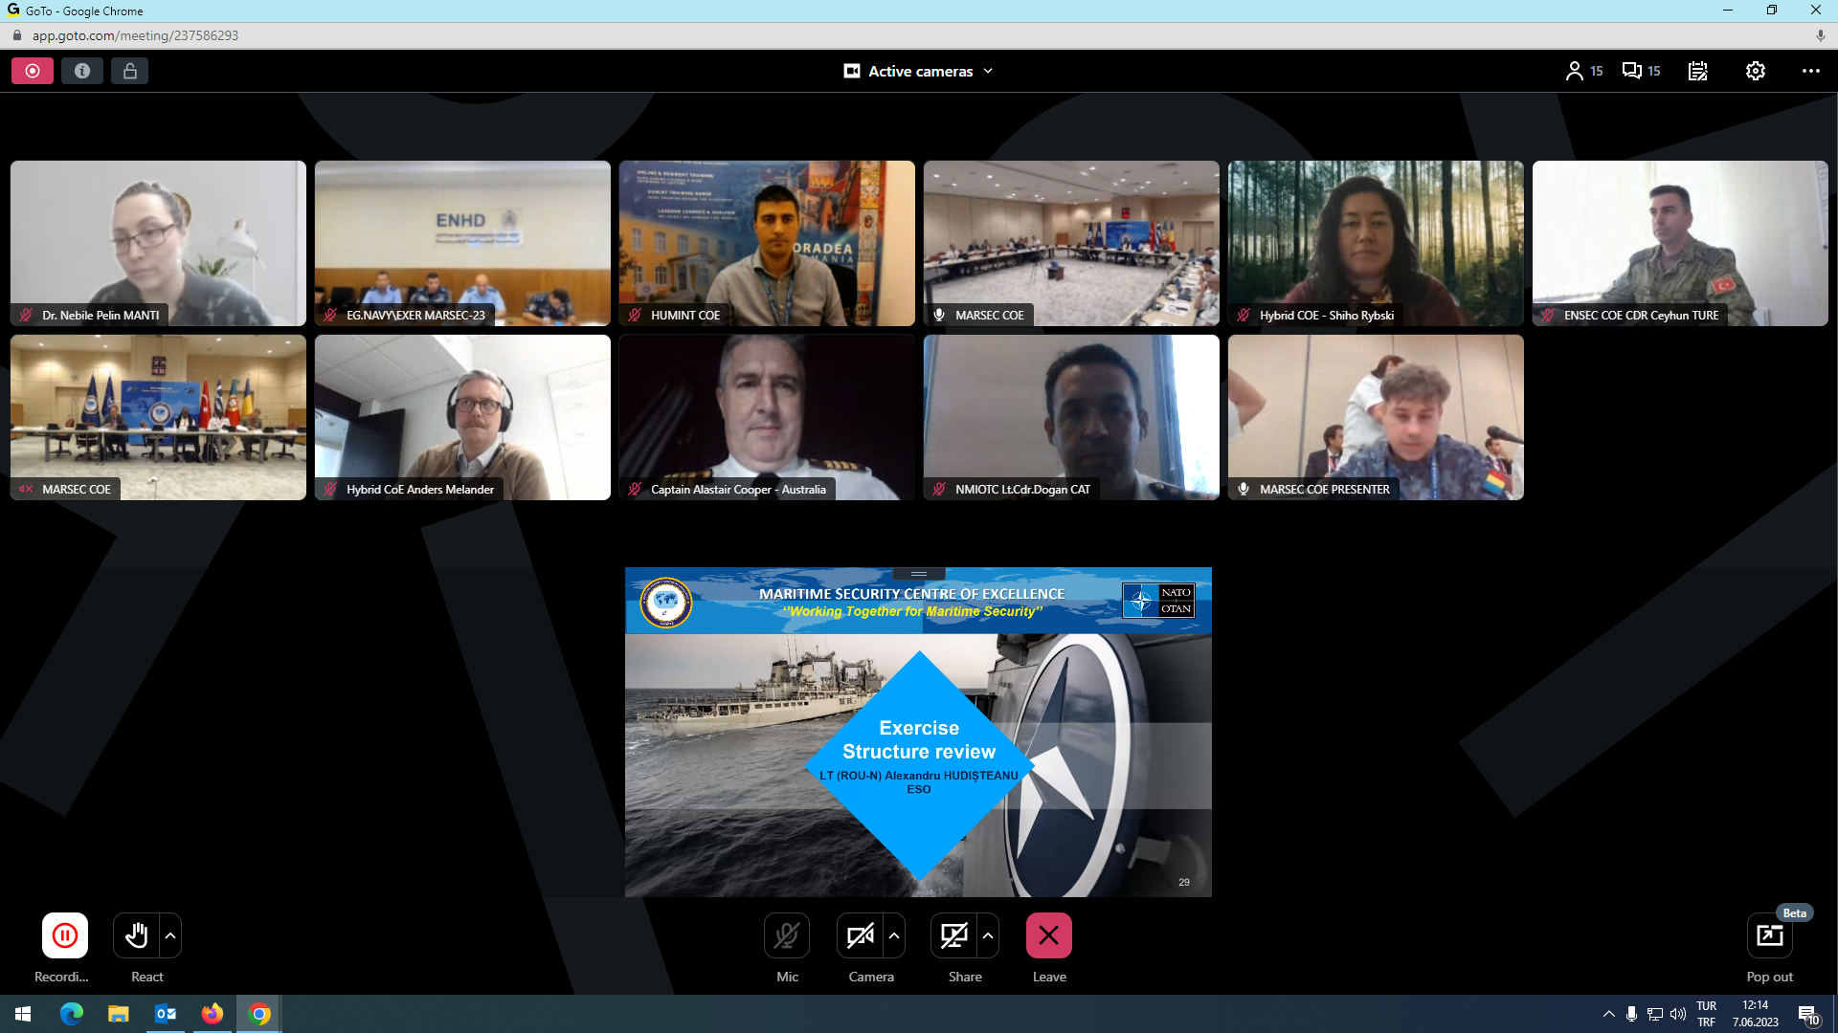Toggle the Mic mute button
The image size is (1838, 1033).
(787, 935)
